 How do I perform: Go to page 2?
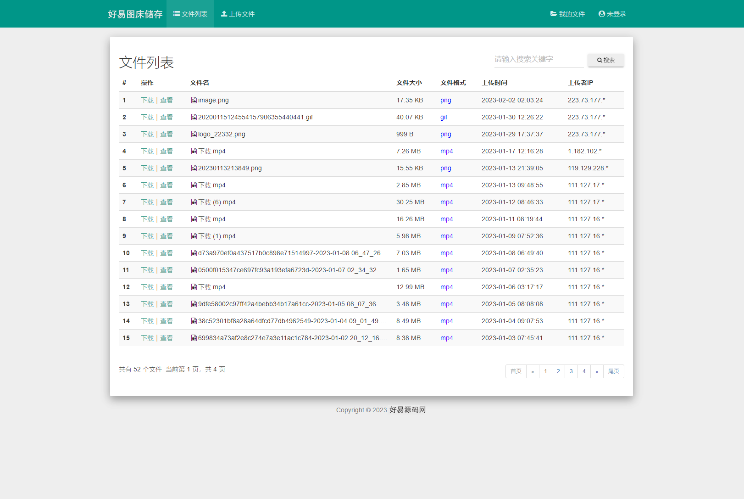tap(558, 371)
